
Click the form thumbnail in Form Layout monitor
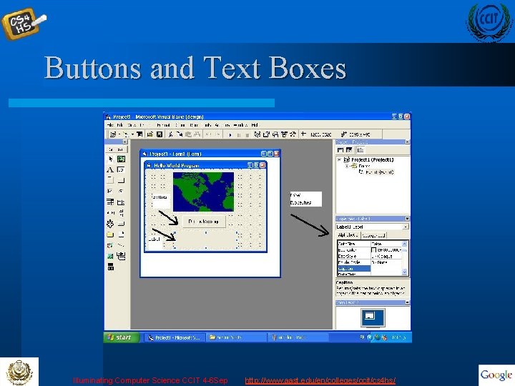(370, 316)
